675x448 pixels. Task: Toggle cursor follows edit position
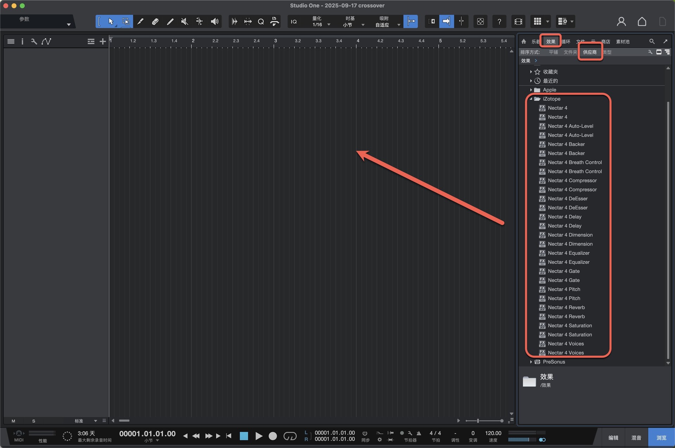461,21
